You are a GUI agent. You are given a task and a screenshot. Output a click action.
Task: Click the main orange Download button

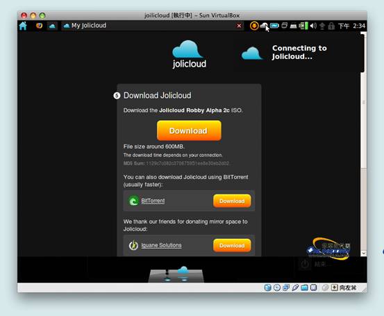point(189,131)
